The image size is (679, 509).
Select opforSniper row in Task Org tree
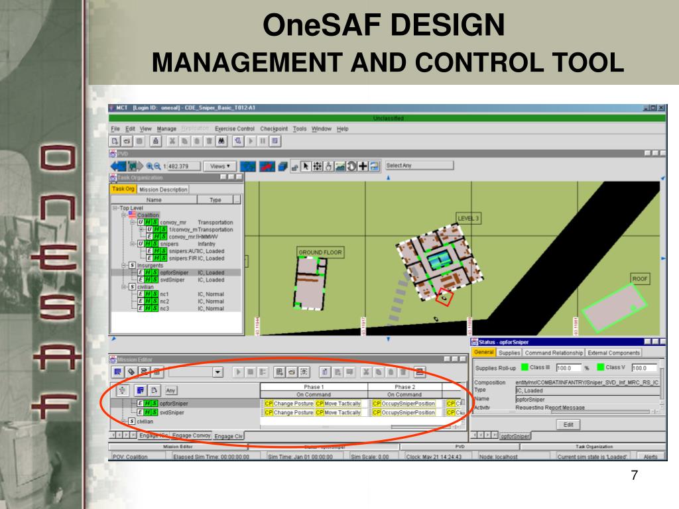coord(176,272)
